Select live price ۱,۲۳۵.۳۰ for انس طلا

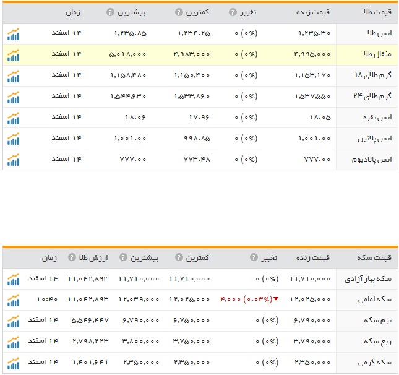tap(314, 33)
